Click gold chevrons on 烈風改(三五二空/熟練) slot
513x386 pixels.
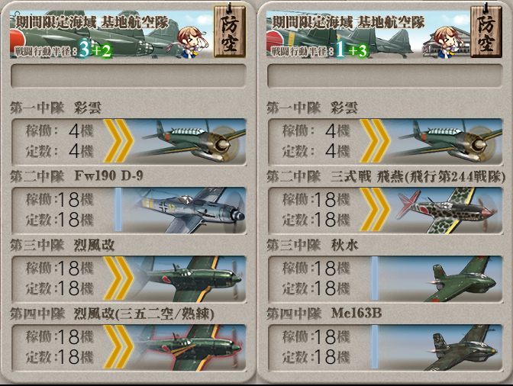pos(118,347)
